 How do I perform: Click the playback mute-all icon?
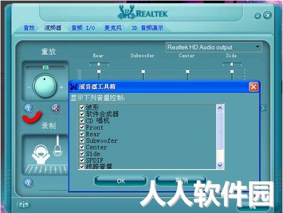(x=56, y=108)
